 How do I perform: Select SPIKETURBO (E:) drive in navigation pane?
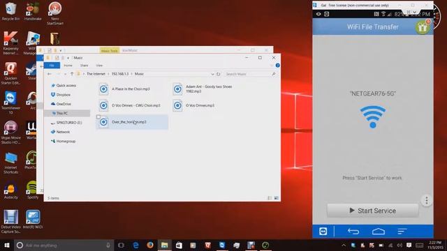click(69, 123)
